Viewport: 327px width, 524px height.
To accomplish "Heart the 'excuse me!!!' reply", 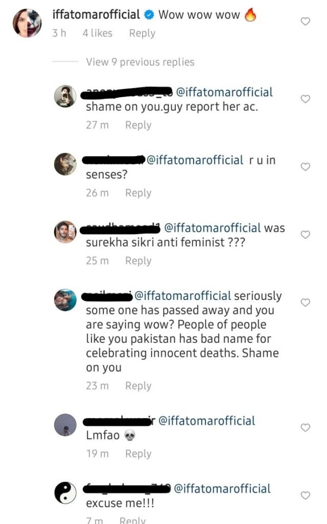I will point(306,495).
